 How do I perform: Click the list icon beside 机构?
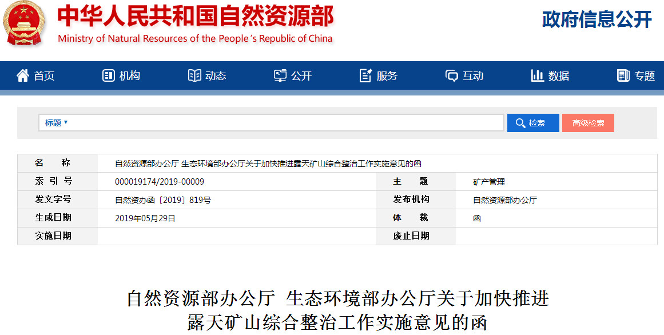click(x=109, y=75)
